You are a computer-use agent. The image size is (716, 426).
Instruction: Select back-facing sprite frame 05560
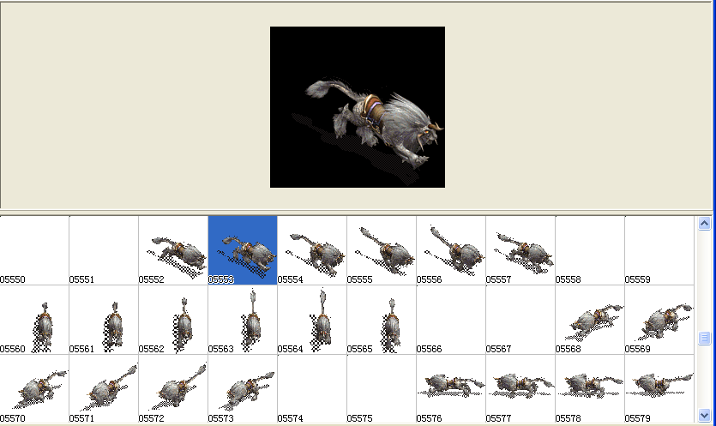(34, 320)
